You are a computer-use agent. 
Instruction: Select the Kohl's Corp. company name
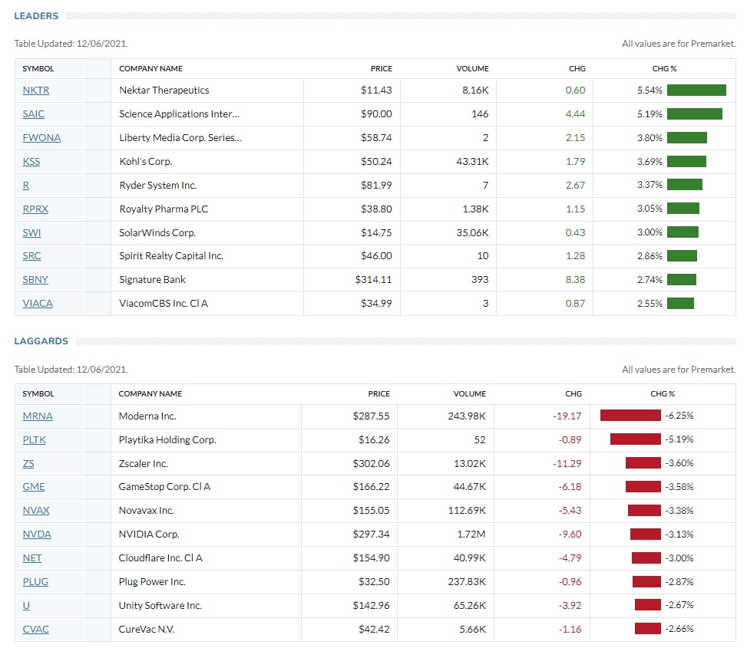click(146, 162)
